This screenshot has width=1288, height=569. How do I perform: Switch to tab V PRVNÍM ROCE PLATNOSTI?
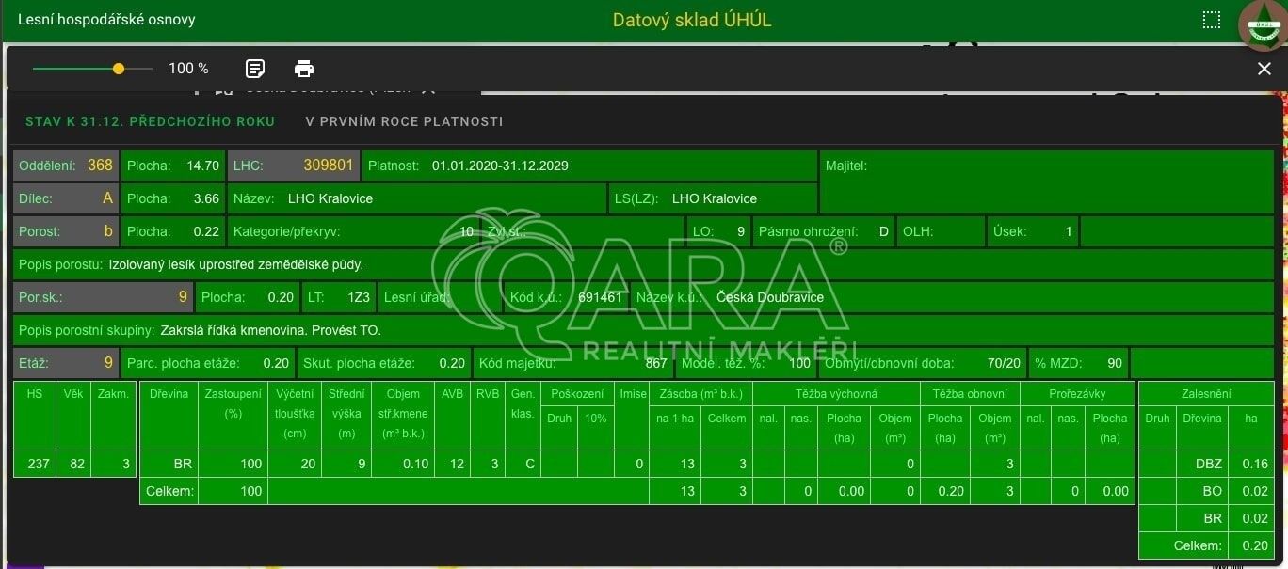404,121
